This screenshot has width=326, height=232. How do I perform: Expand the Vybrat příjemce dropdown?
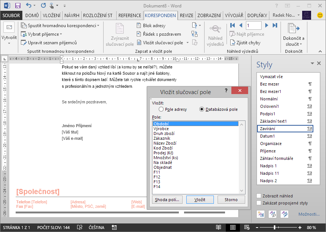(61, 34)
